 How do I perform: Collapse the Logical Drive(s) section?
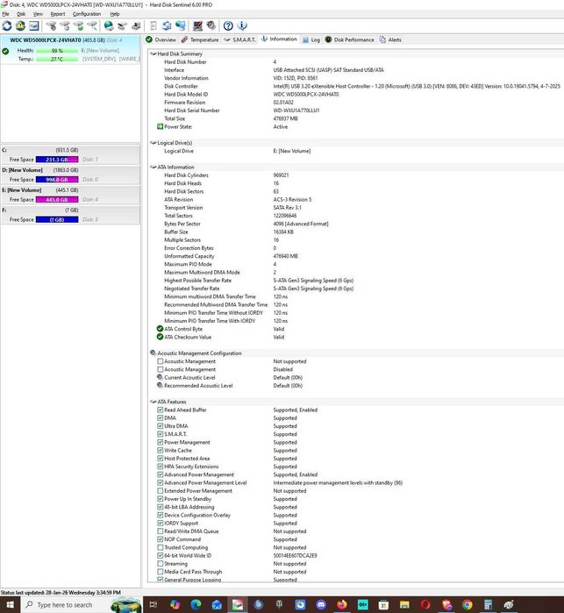[x=153, y=143]
